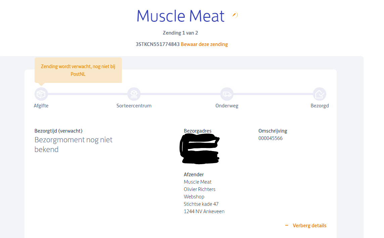The height and width of the screenshot is (238, 384).
Task: Click the Onderweg delivery van icon
Action: [227, 94]
